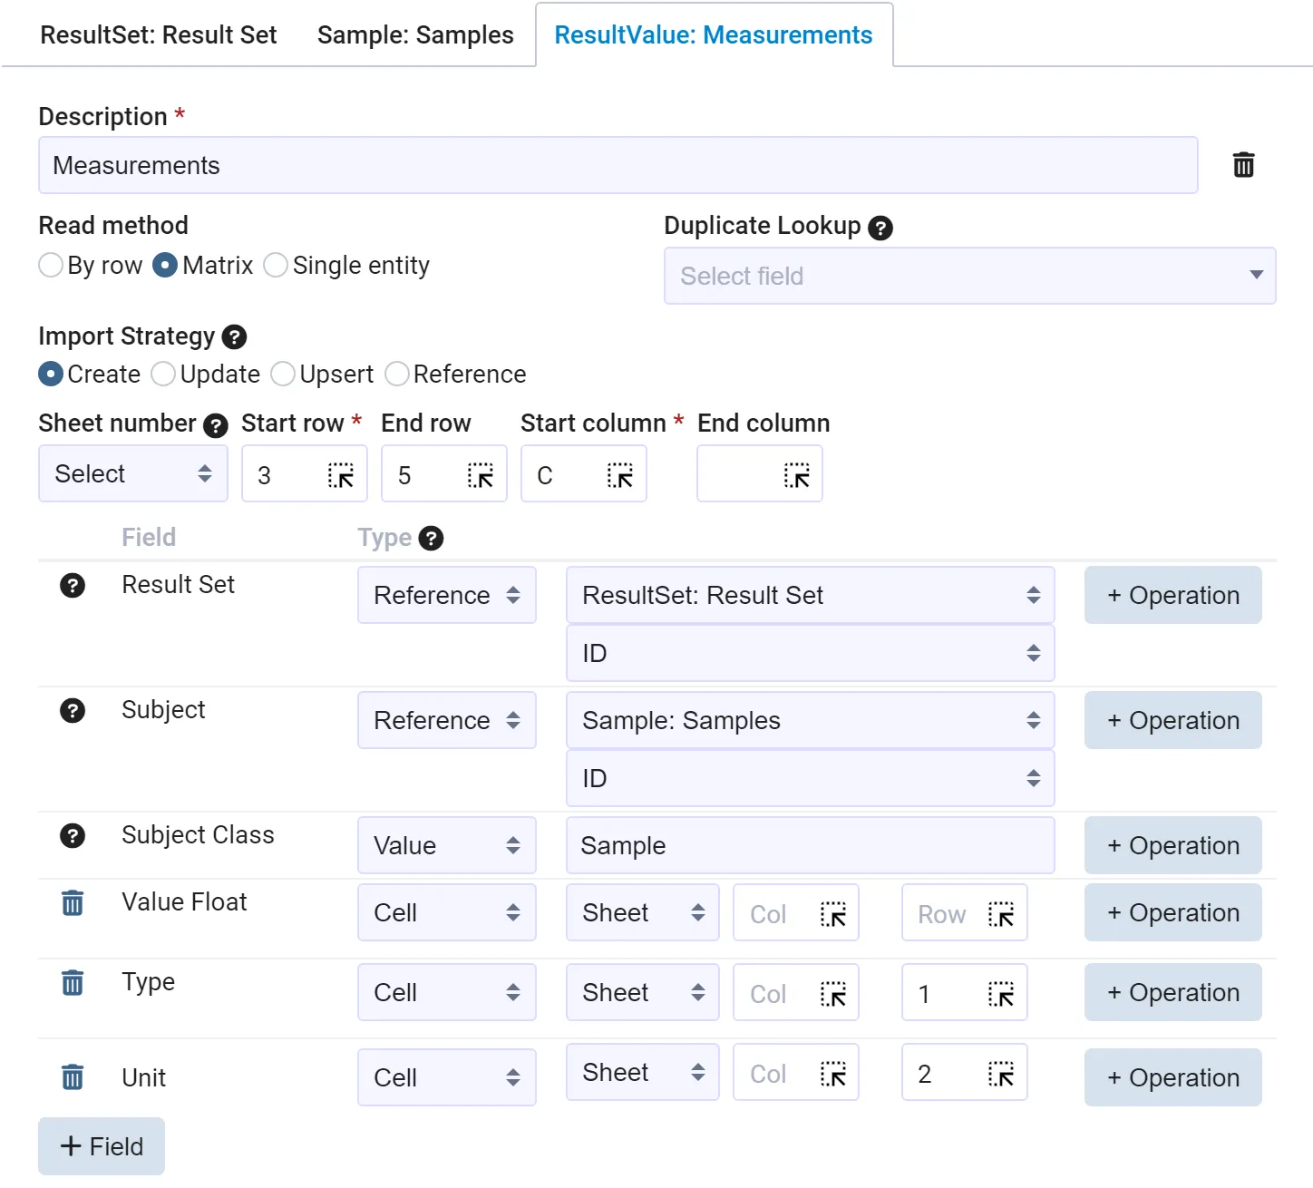
Task: Switch to Sample: Samples tab
Action: [415, 35]
